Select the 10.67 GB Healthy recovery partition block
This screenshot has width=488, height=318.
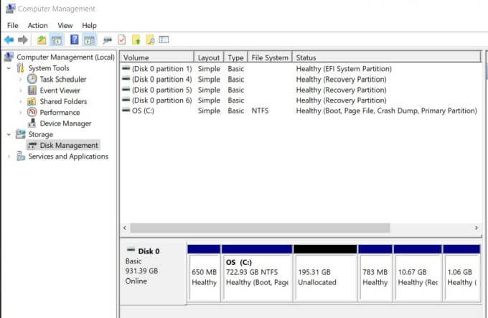pyautogui.click(x=418, y=273)
